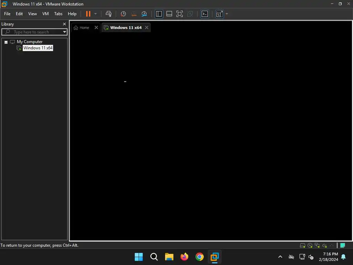
Task: Click the USB device status icon
Action: [x=331, y=245]
